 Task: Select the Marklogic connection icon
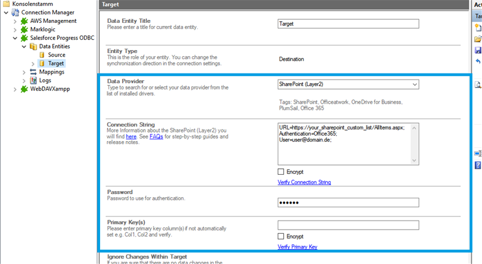[25, 29]
